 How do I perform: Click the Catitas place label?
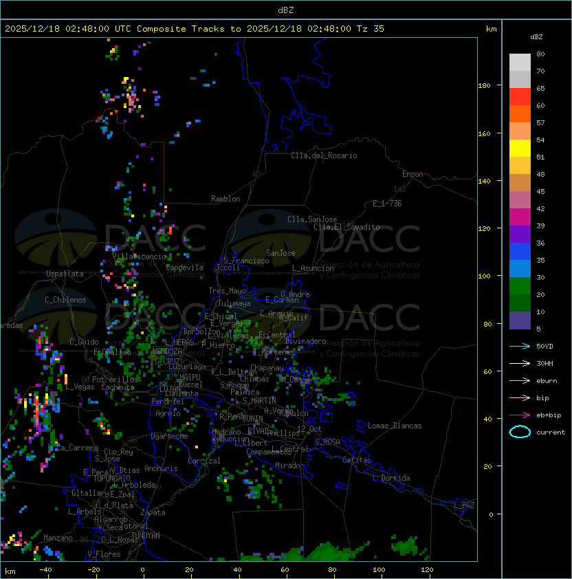click(x=357, y=460)
